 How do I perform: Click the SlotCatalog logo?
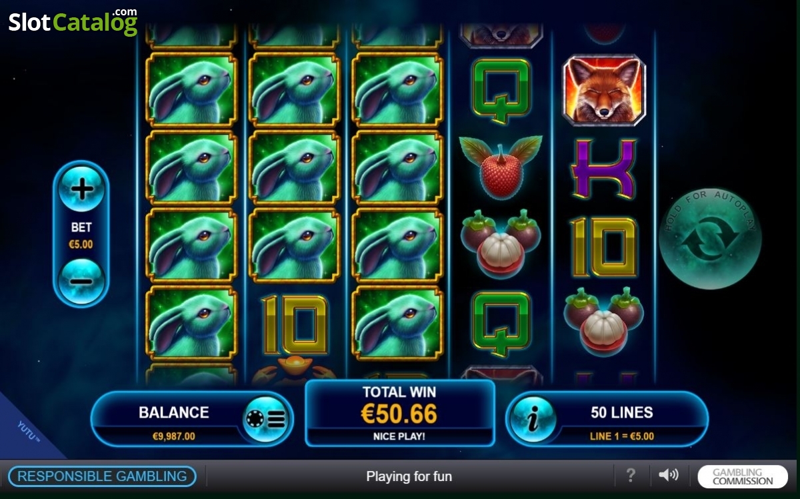coord(73,22)
